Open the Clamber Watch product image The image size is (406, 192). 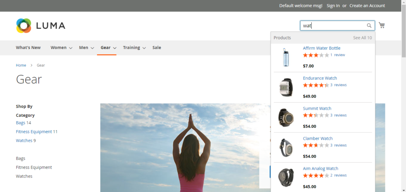point(285,147)
